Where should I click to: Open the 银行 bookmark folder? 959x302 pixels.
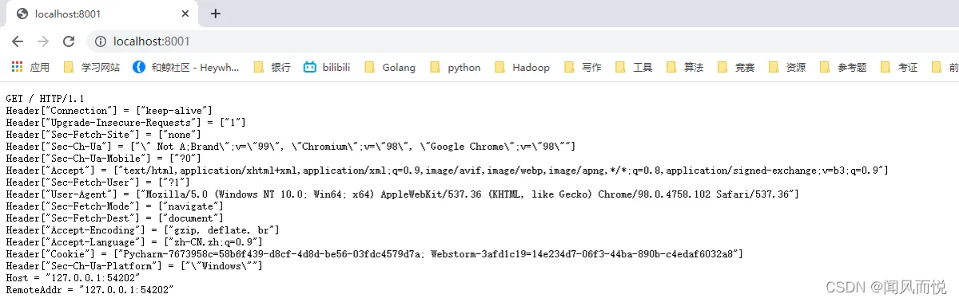[x=273, y=68]
